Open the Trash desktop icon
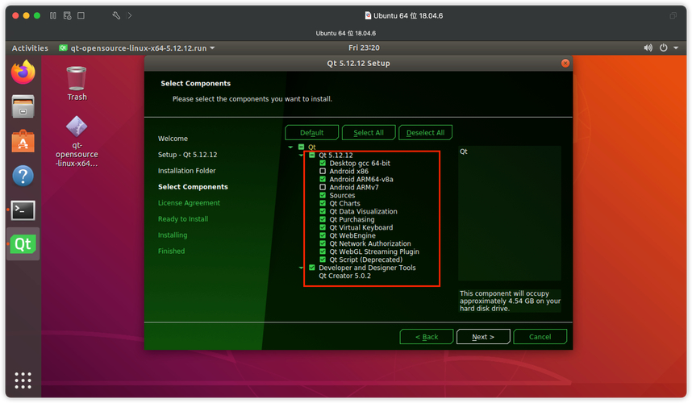 click(77, 79)
